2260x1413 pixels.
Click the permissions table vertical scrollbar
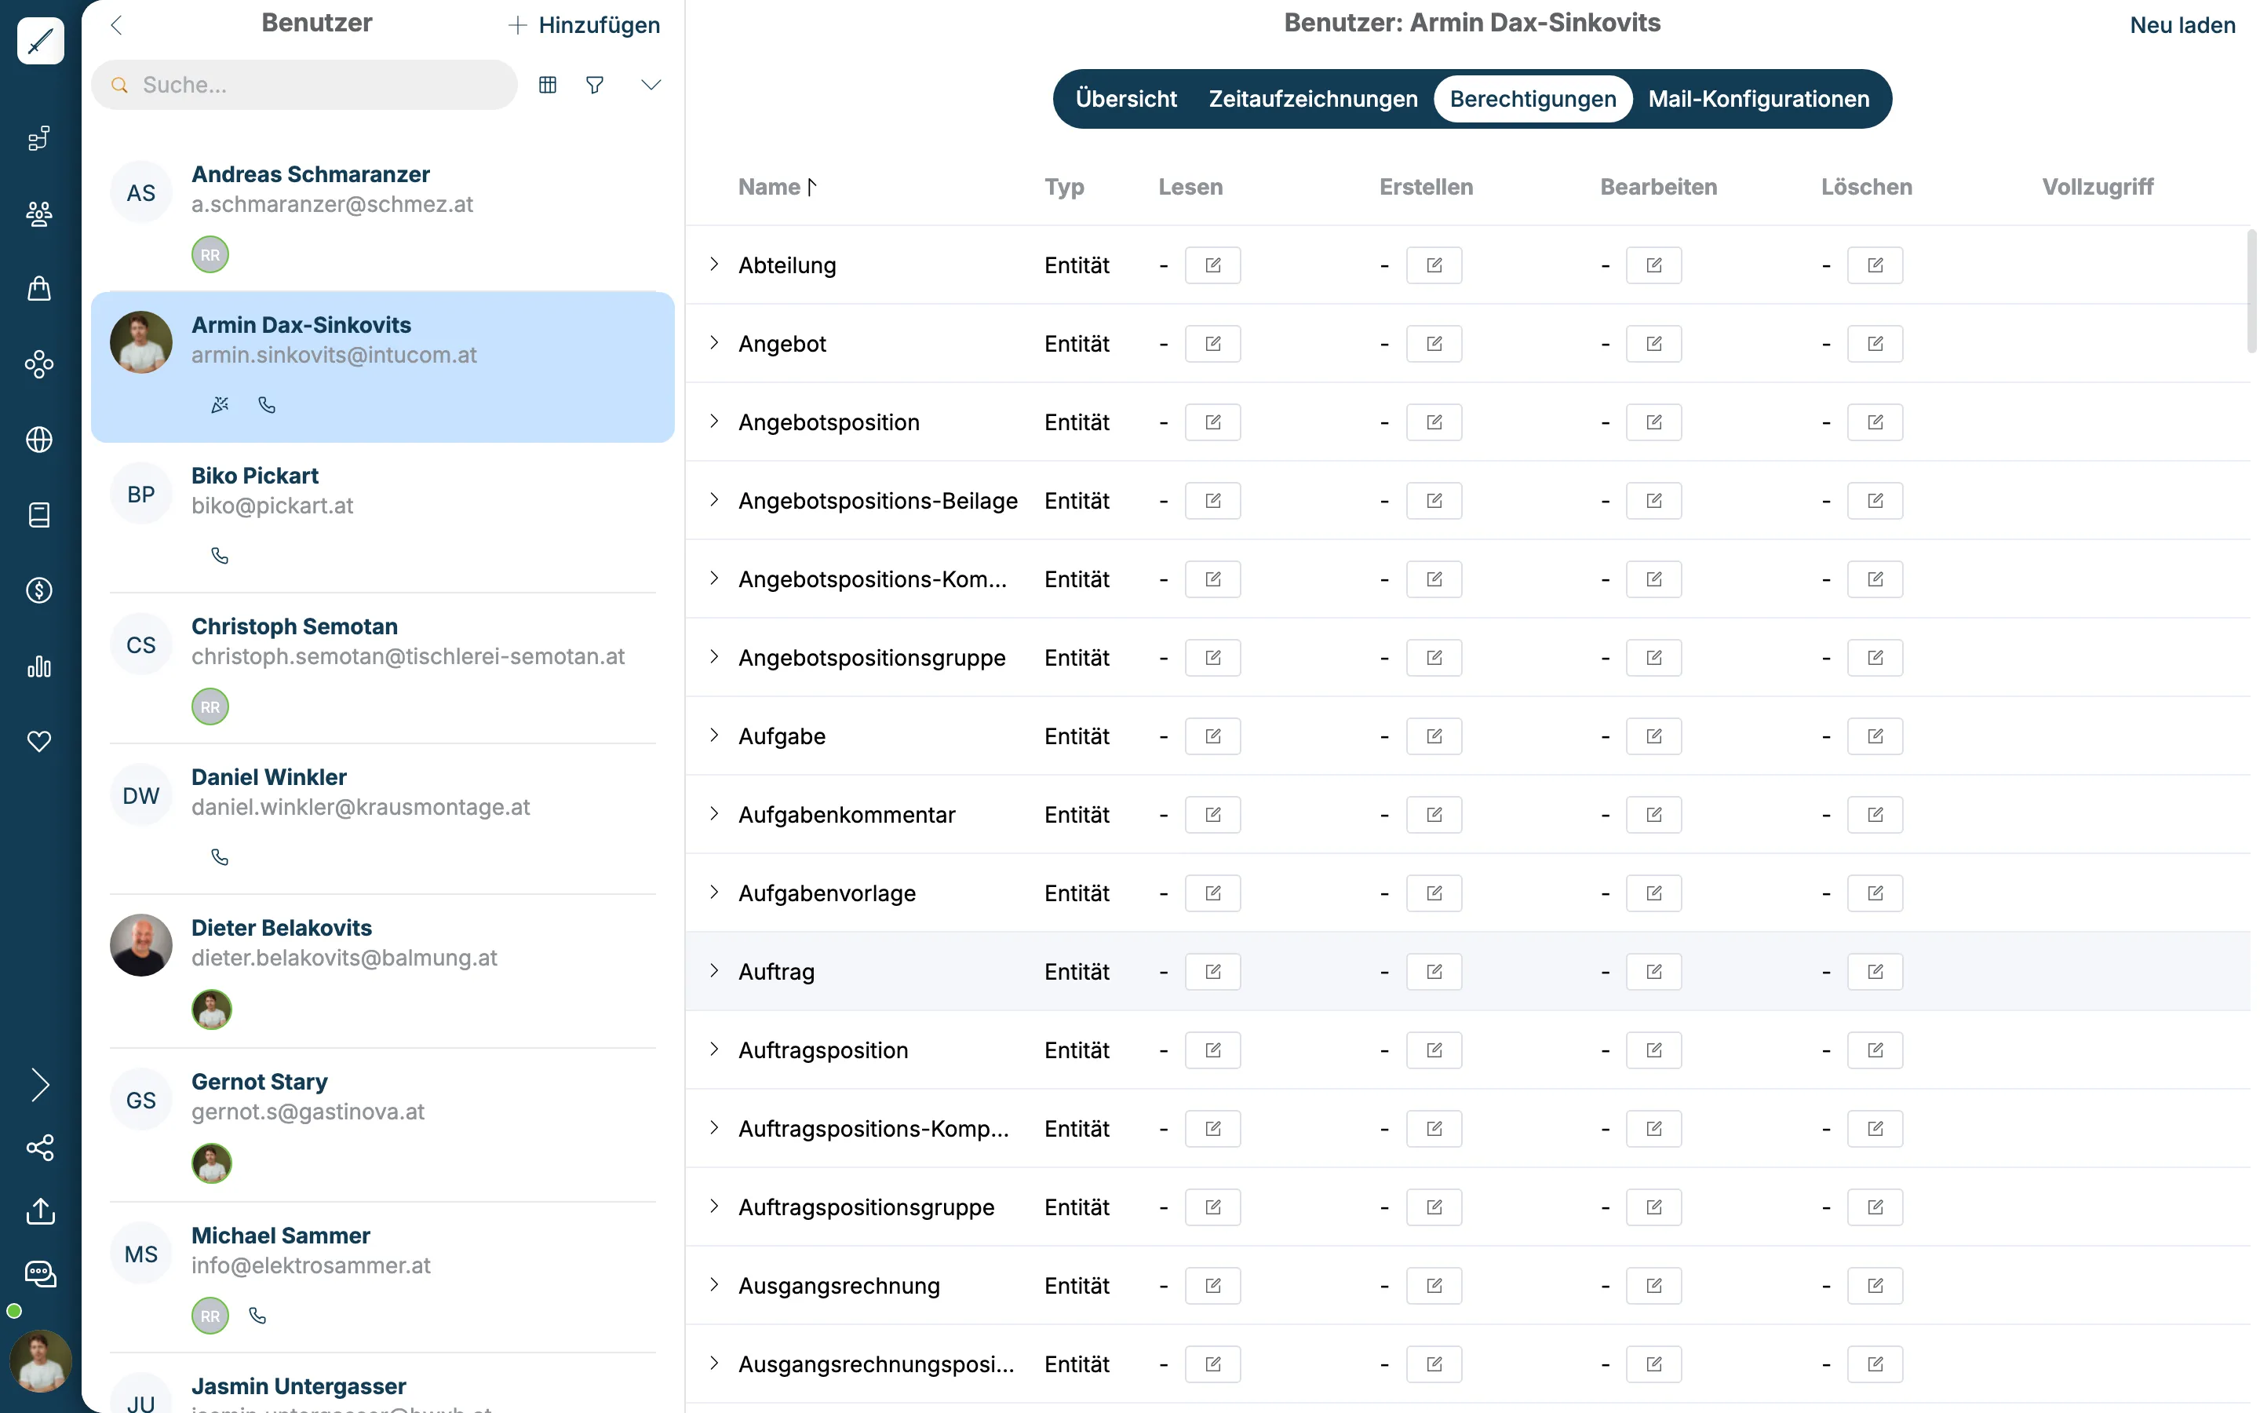[x=2251, y=290]
